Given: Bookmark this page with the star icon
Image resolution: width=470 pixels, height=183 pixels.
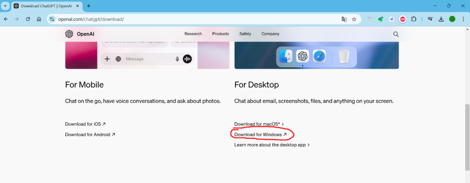Looking at the screenshot, I should 354,19.
